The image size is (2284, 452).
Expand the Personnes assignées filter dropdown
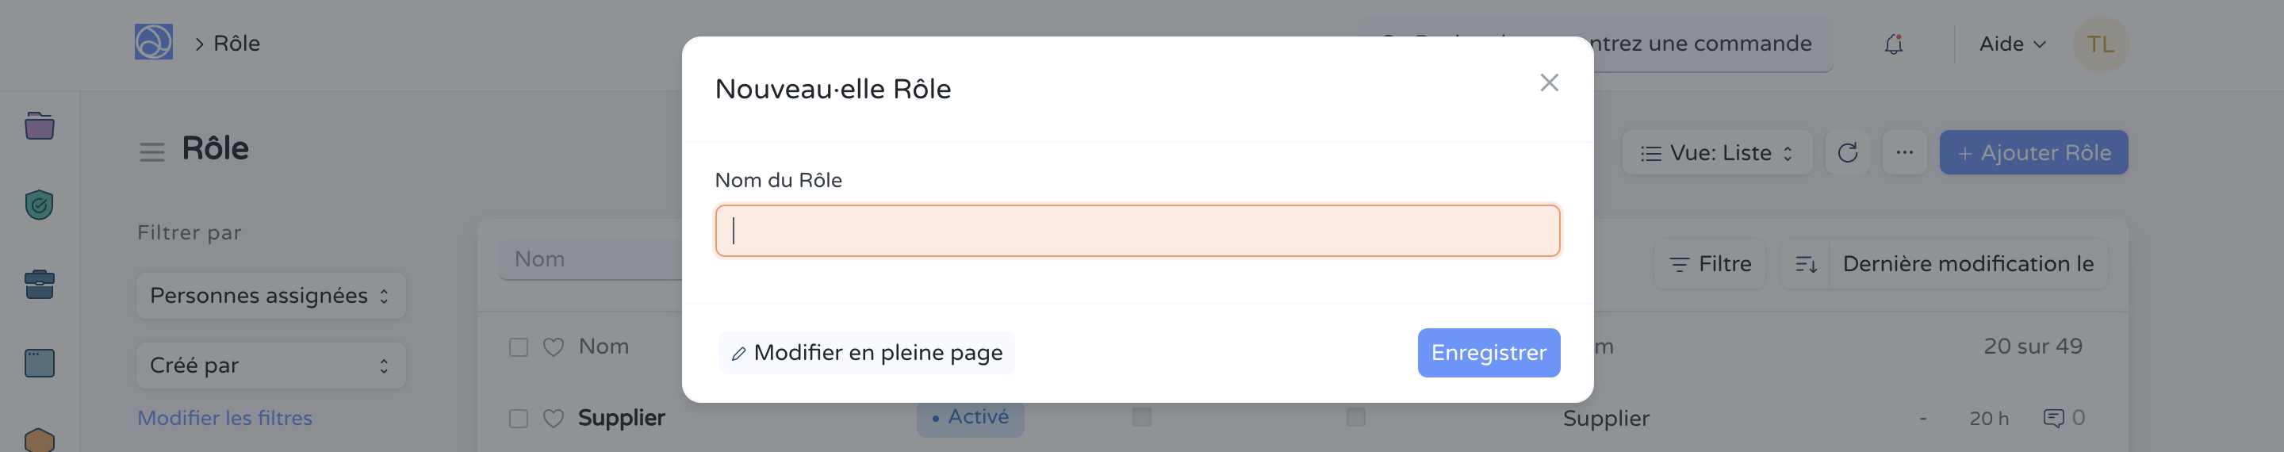coord(270,296)
